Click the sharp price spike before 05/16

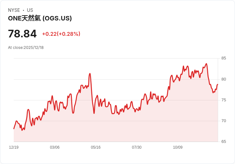coord(90,74)
